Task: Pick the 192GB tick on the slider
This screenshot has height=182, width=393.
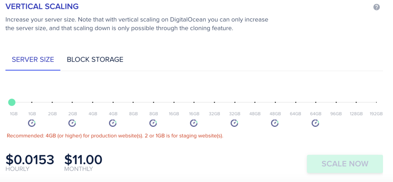Action: click(376, 102)
